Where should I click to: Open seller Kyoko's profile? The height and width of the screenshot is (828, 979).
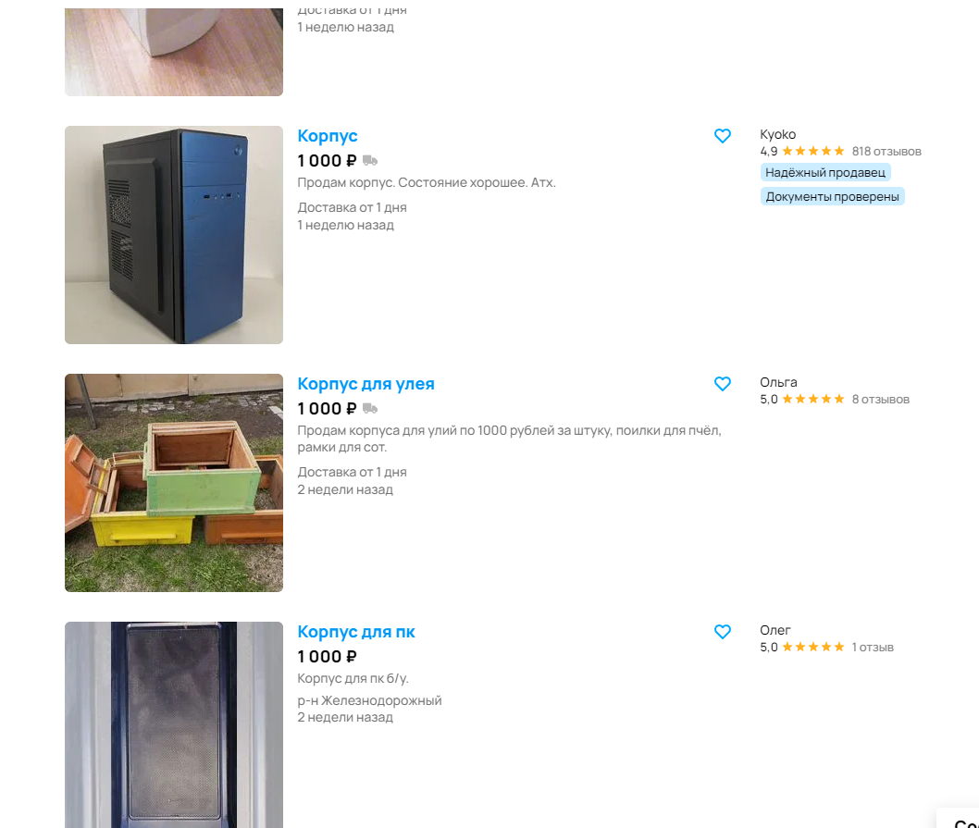coord(778,134)
